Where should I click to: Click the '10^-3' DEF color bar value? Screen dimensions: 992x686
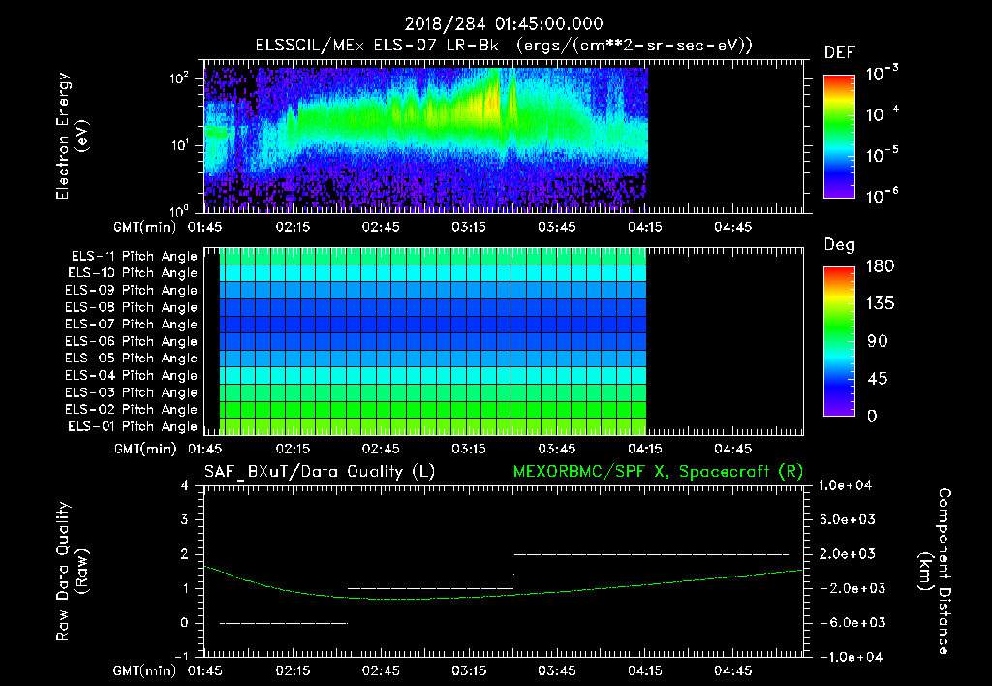(x=882, y=74)
